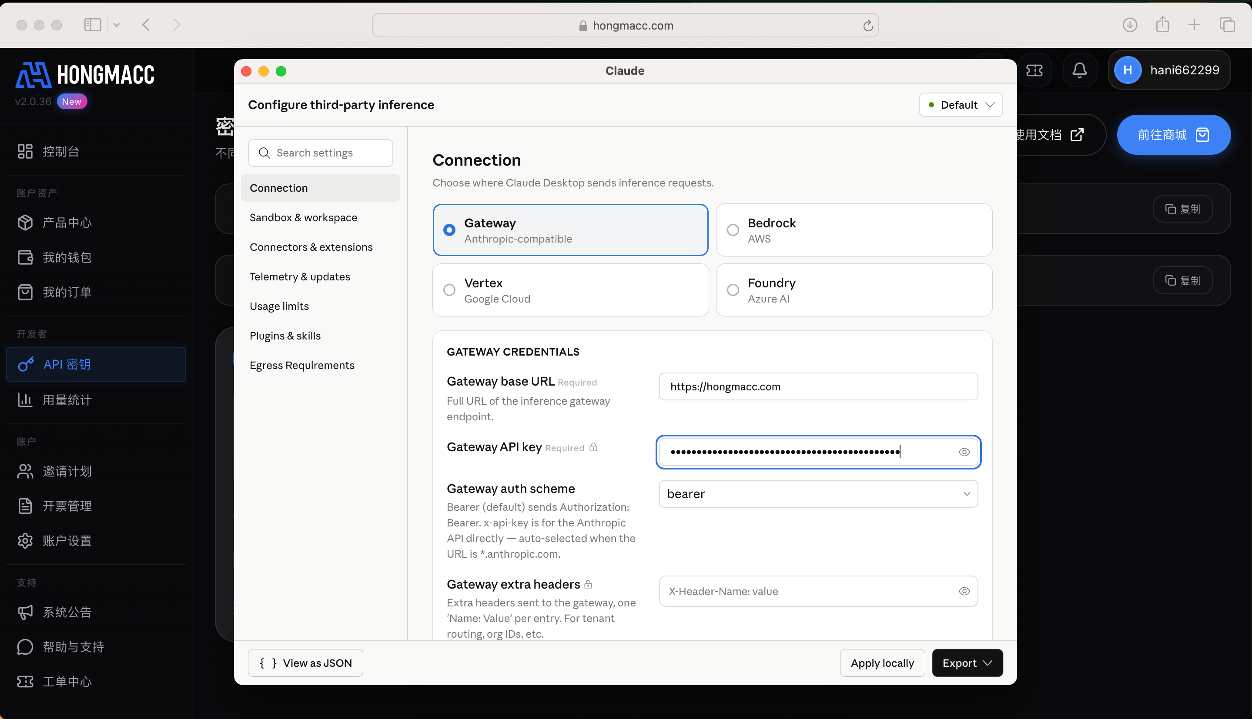
Task: Click the New version badge
Action: pyautogui.click(x=72, y=102)
